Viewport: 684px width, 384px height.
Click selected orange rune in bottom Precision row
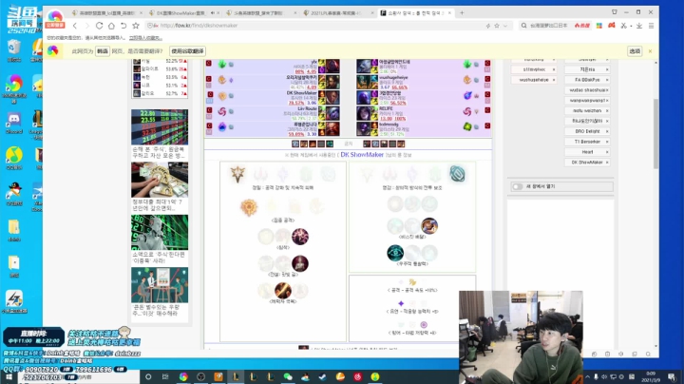click(283, 290)
